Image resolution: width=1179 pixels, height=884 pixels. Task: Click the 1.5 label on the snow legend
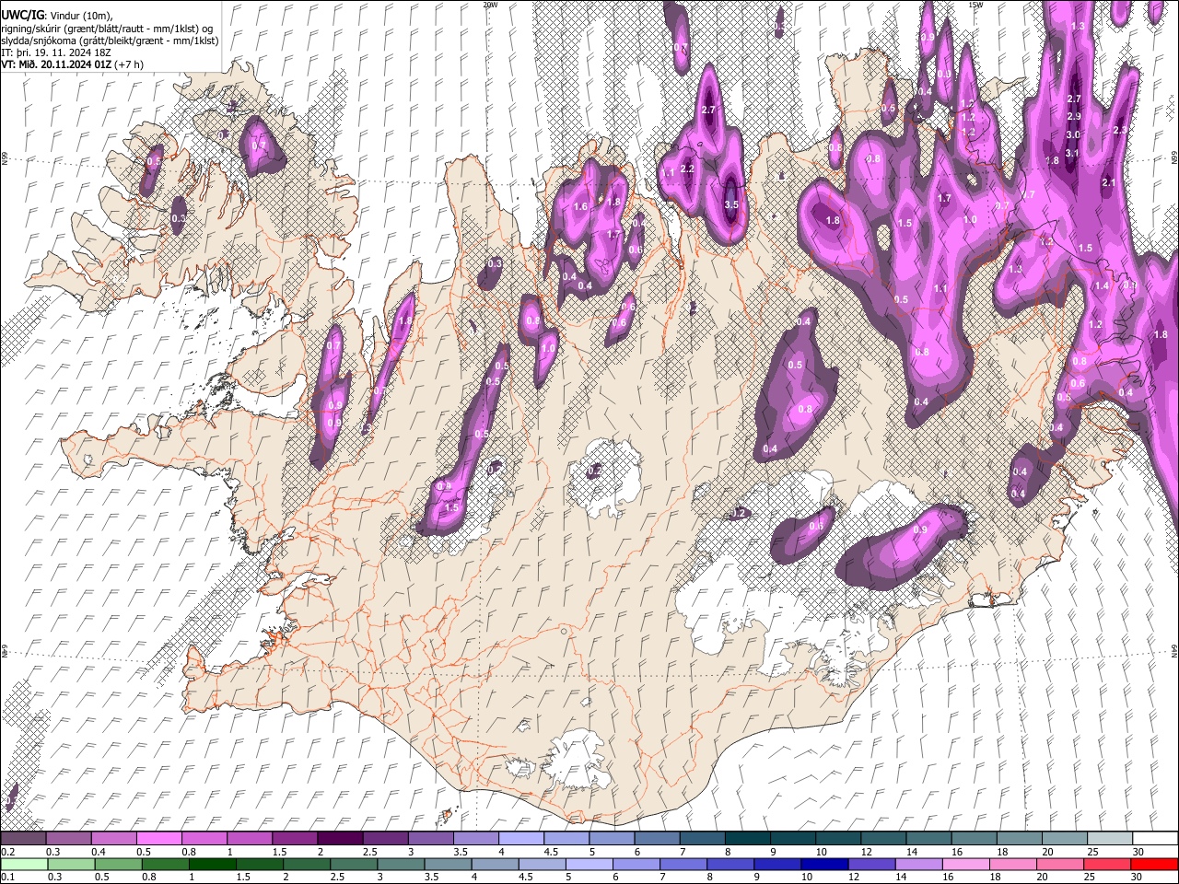click(x=279, y=852)
